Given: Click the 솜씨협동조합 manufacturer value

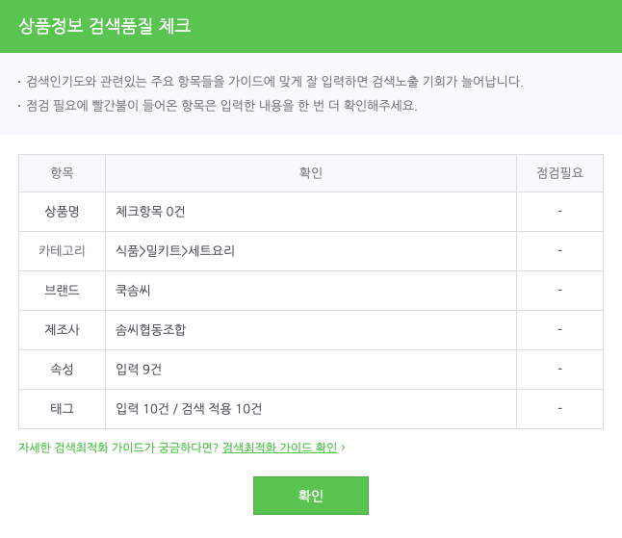Looking at the screenshot, I should tap(150, 329).
